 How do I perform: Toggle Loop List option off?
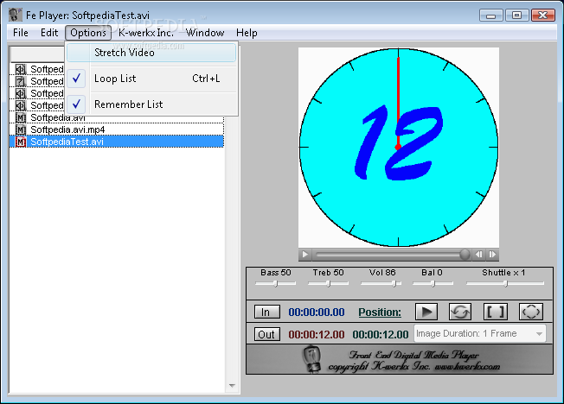pos(151,79)
